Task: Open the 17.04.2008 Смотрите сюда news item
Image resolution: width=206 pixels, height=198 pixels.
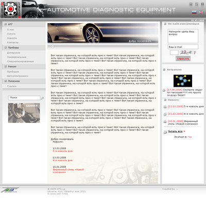Action: point(184,93)
